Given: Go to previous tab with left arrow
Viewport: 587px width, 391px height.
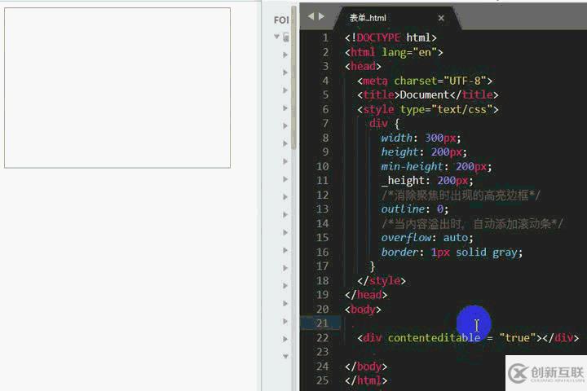Looking at the screenshot, I should [311, 16].
